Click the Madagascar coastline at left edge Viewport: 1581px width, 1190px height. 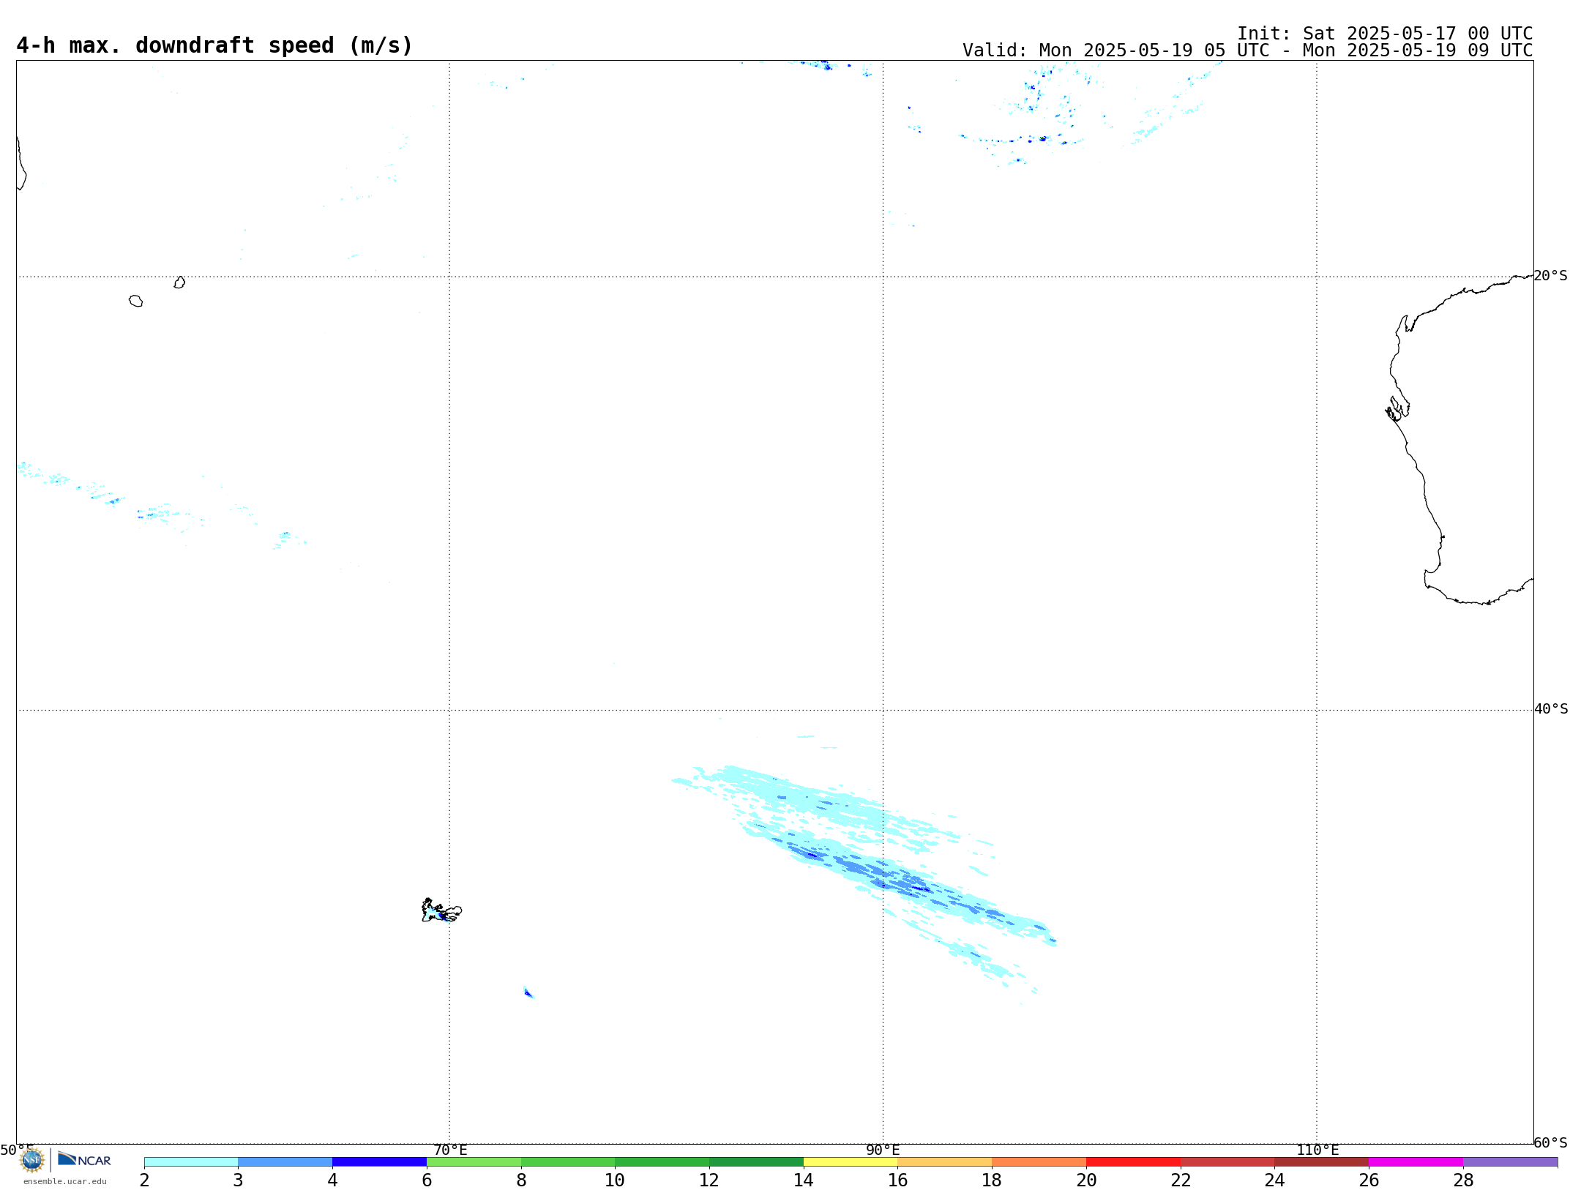coord(21,163)
